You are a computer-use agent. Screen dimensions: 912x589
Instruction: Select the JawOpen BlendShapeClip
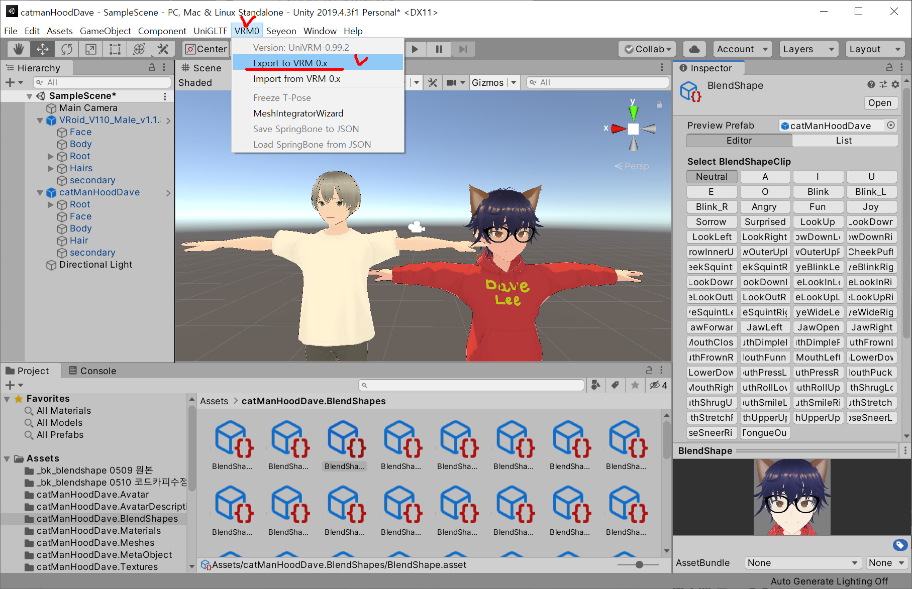[x=818, y=327]
